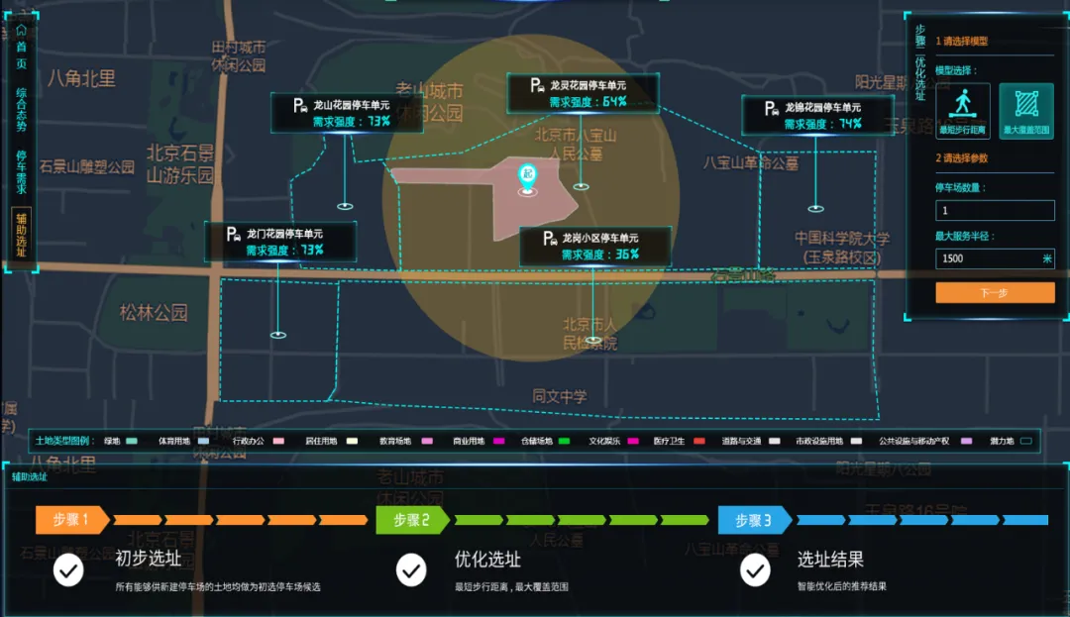Click the 龙门花园停车单元 parking icon
Image resolution: width=1070 pixels, height=617 pixels.
coord(233,234)
